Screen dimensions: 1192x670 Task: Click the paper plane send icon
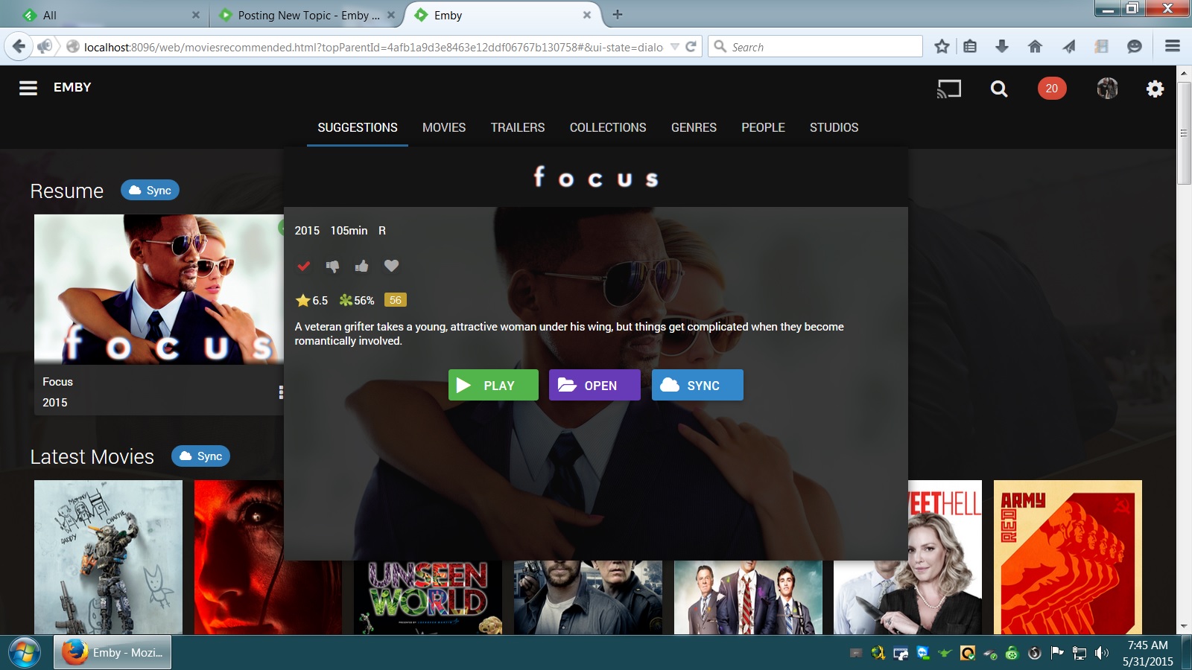[x=1069, y=47]
